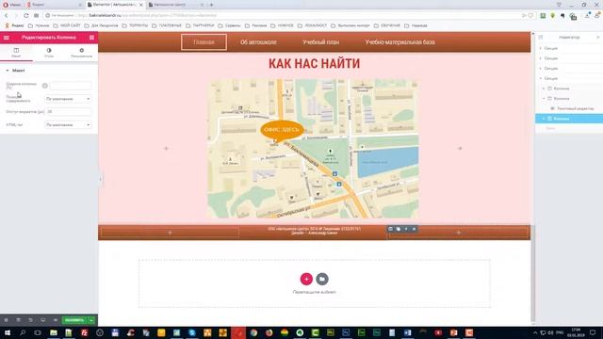This screenshot has width=603, height=339.
Task: Go back using the browser back arrow
Action: pos(7,16)
